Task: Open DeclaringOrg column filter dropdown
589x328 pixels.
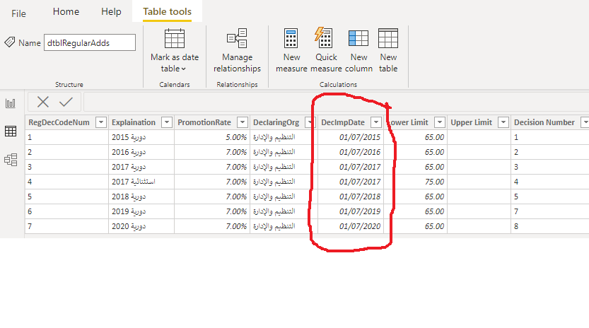Action: point(310,122)
